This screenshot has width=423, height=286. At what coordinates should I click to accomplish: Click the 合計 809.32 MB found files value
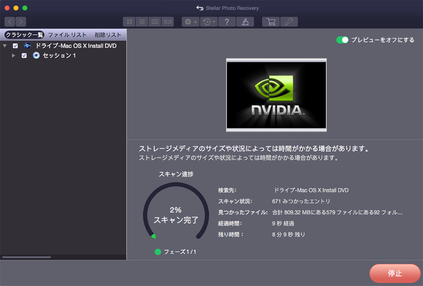(337, 212)
